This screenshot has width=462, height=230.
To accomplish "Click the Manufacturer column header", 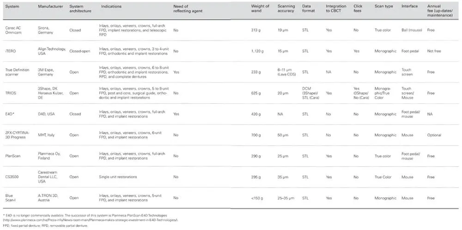I will [50, 6].
